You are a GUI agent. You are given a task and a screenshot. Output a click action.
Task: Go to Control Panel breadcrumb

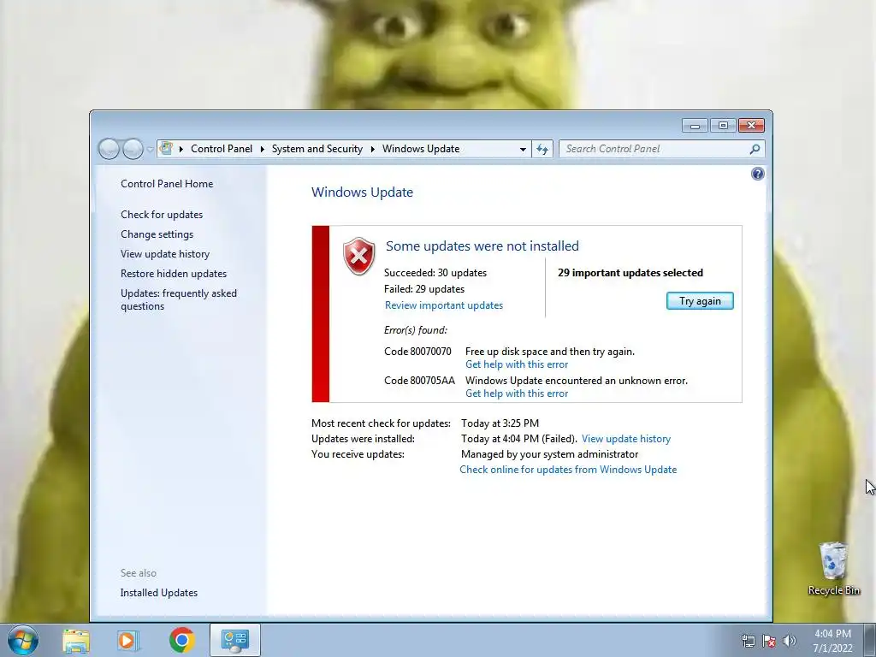[222, 149]
